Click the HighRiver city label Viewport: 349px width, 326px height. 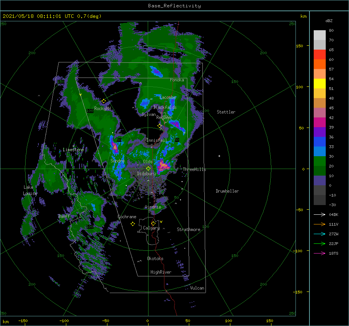click(x=161, y=272)
